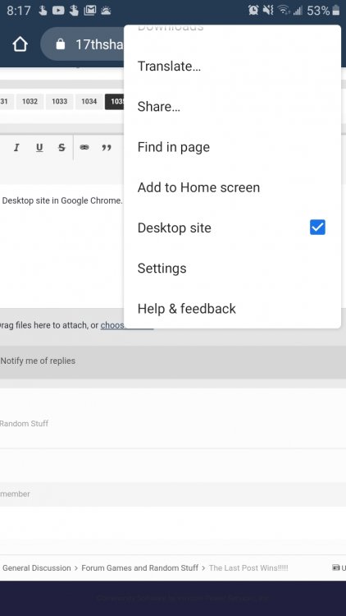Tap the alarm icon in the status bar
The width and height of the screenshot is (346, 616).
253,10
